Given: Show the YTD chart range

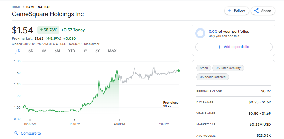Looking at the screenshot, I should tap(72, 51).
